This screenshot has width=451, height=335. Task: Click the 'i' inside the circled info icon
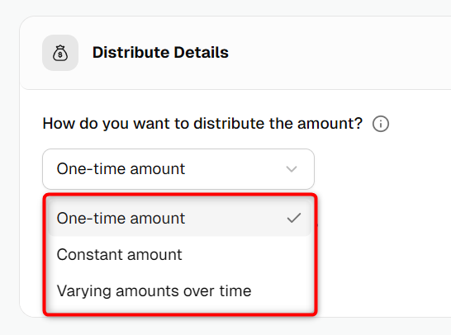381,124
